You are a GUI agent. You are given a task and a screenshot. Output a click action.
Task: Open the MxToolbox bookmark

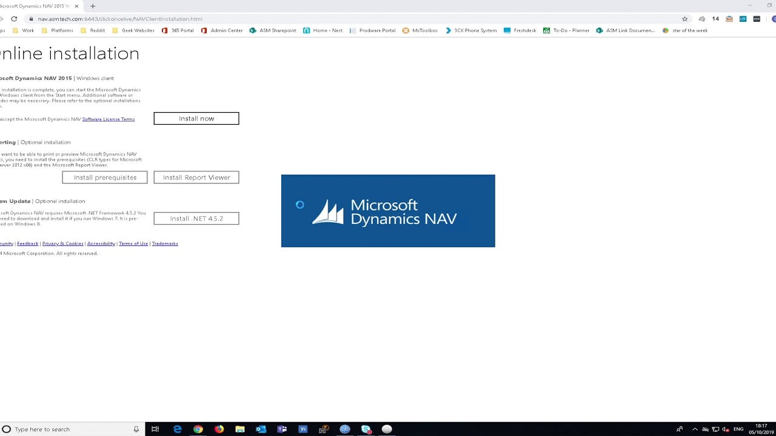420,30
